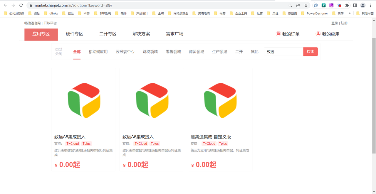Click the red 搜索 button
376x194 pixels.
pos(310,52)
